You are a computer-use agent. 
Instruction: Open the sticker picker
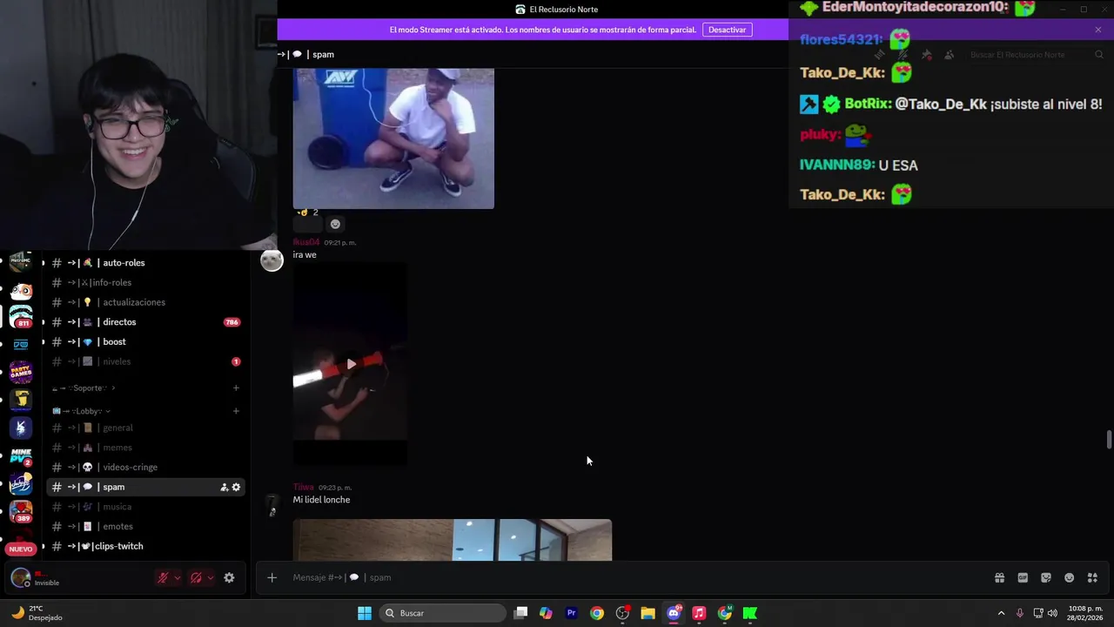(x=1046, y=577)
